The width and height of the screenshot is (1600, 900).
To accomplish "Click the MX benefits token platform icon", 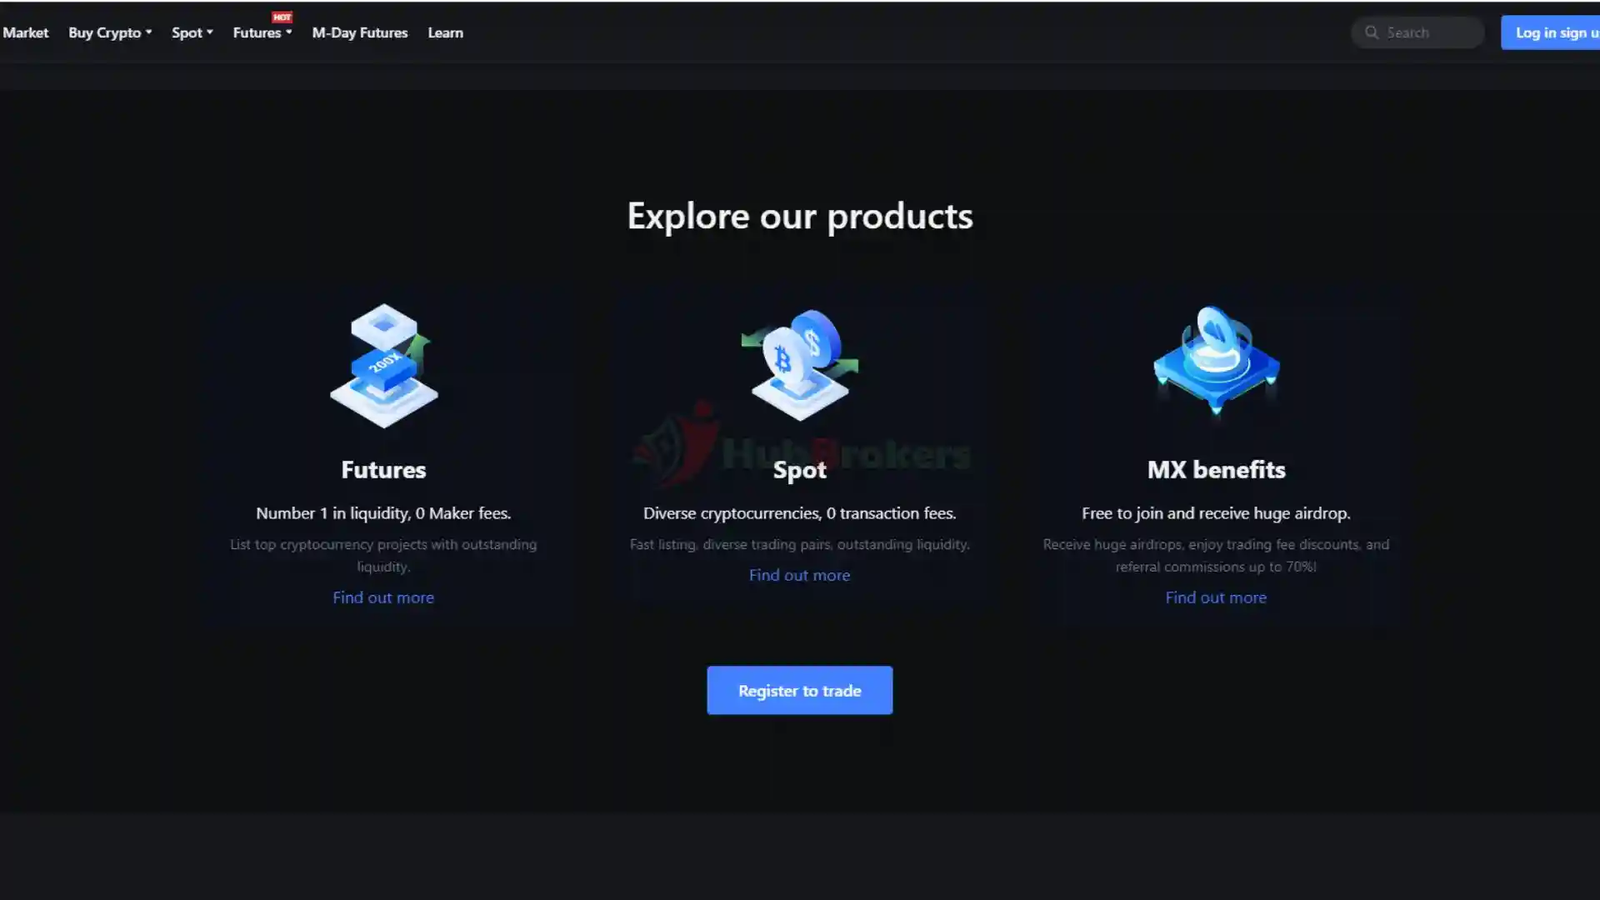I will point(1216,360).
